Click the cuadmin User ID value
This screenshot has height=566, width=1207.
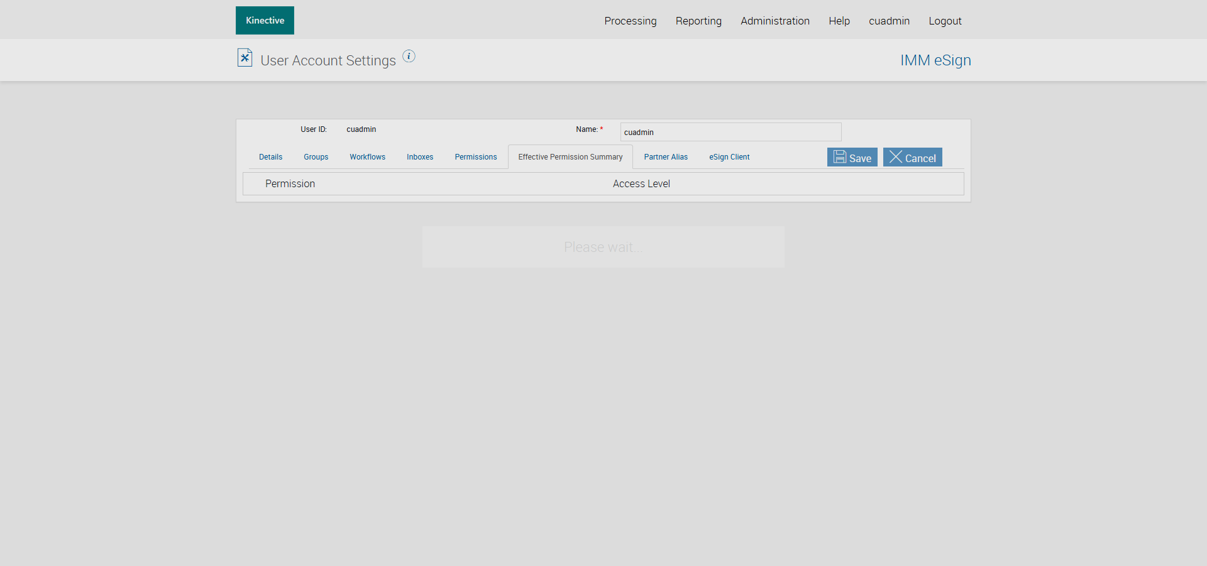tap(361, 129)
